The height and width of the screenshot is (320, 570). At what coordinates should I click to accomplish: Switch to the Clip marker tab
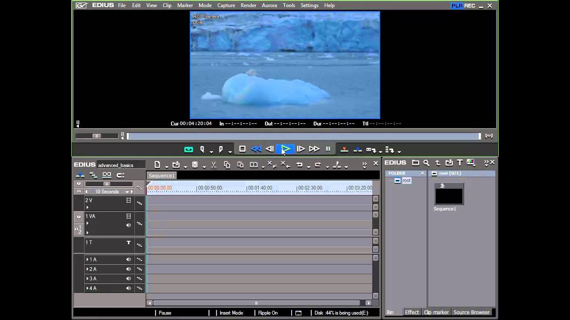tap(436, 312)
